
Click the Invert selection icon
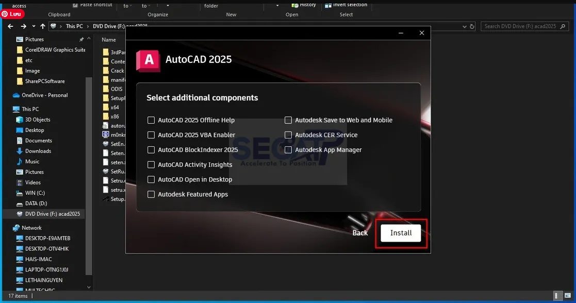pos(327,5)
